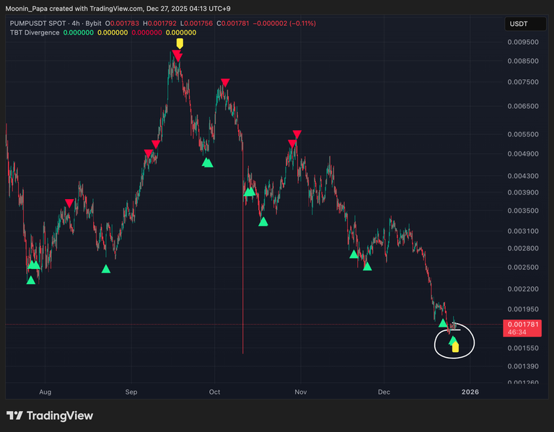Click the Dec label on time axis

coord(383,392)
